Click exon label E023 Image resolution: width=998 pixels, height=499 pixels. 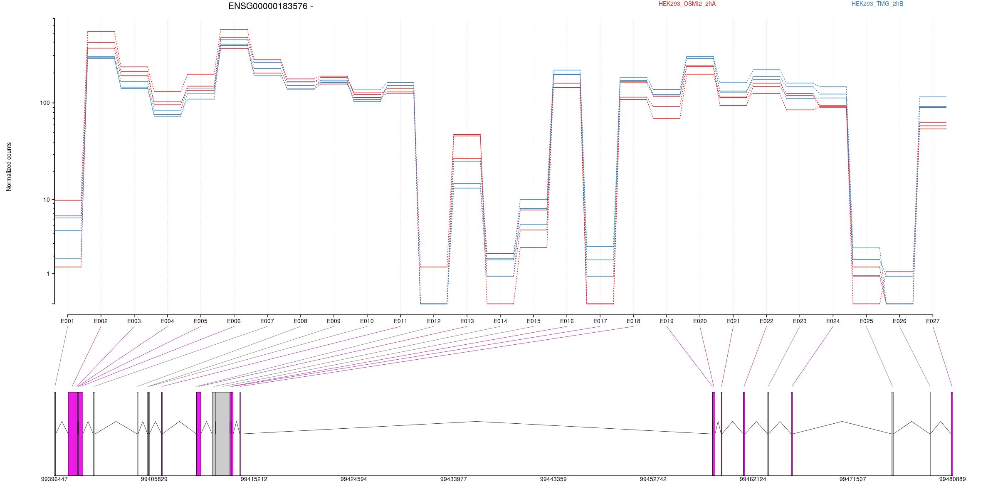pyautogui.click(x=800, y=321)
